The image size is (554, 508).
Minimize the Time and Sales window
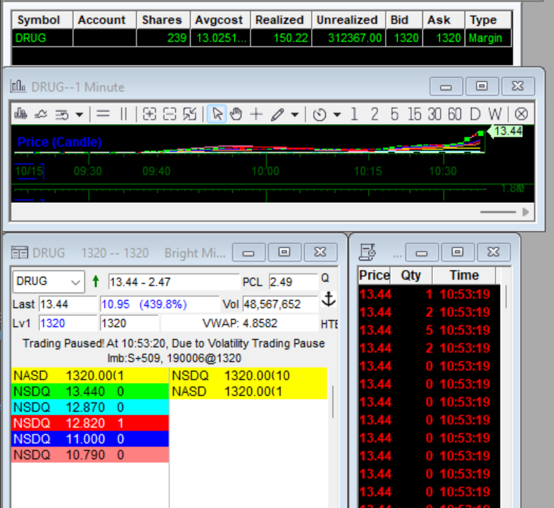(x=422, y=252)
